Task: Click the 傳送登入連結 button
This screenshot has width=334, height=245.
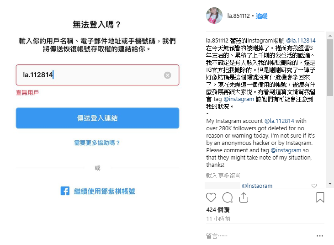Action: [98, 118]
